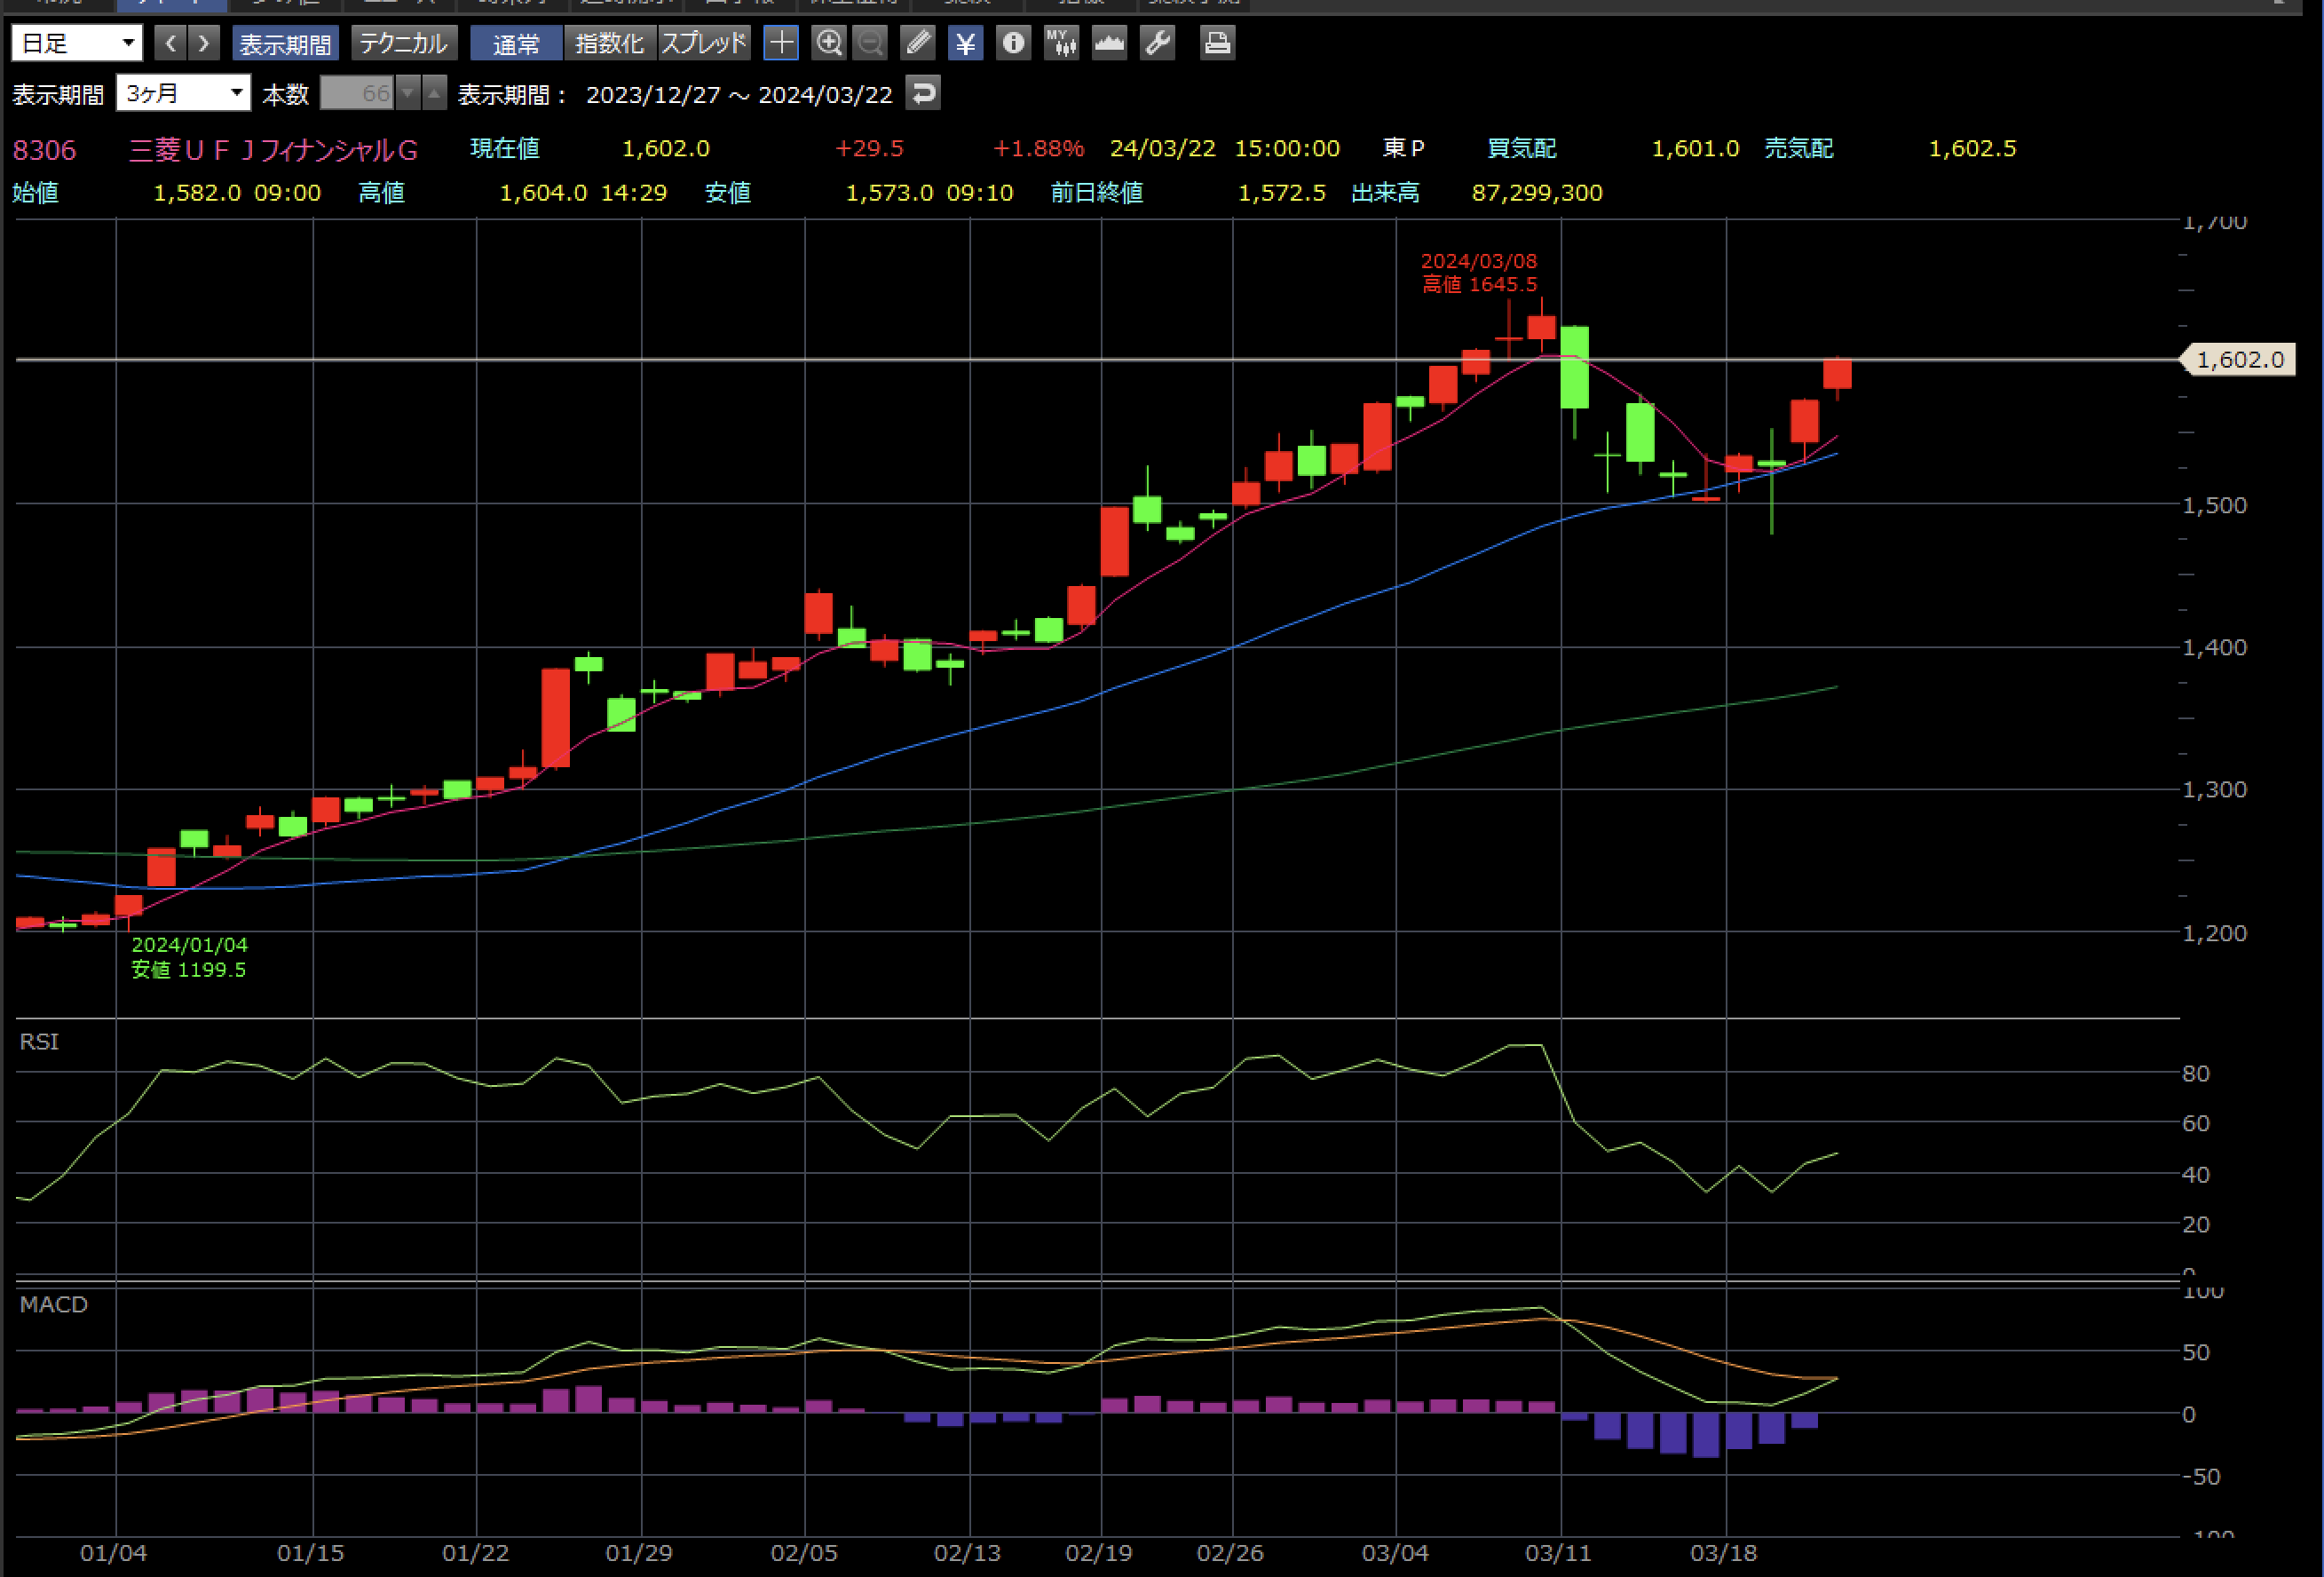This screenshot has width=2324, height=1577.
Task: Open the wrench settings icon
Action: pos(1157,43)
